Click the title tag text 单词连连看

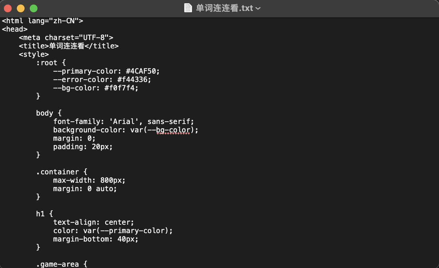coord(66,46)
